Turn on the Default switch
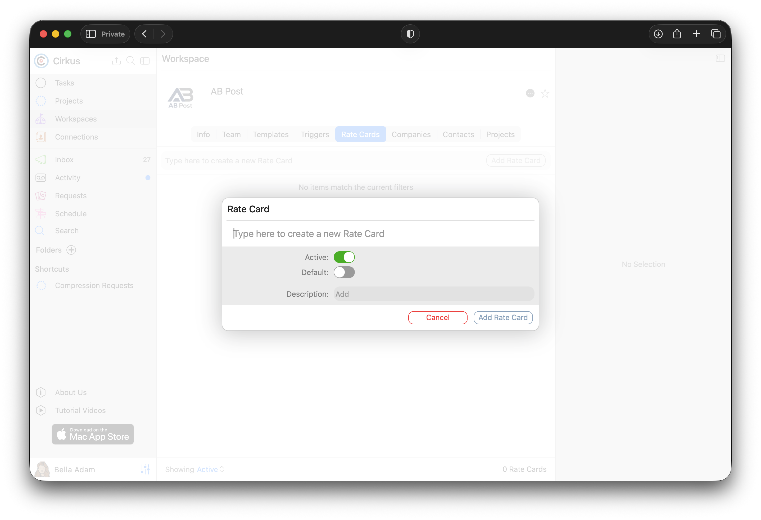 click(344, 272)
